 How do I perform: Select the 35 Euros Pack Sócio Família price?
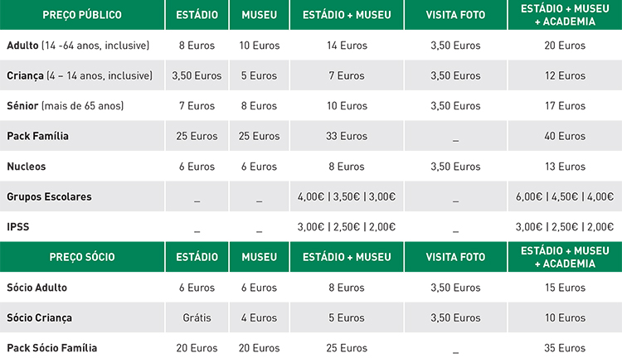pyautogui.click(x=565, y=348)
